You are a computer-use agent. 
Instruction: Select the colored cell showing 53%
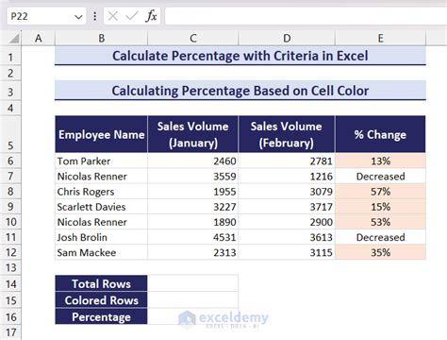pos(380,222)
